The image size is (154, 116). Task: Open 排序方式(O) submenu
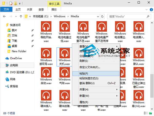coord(96,51)
